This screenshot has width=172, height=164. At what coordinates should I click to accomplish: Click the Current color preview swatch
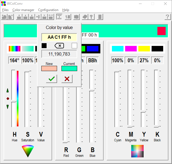pyautogui.click(x=69, y=68)
